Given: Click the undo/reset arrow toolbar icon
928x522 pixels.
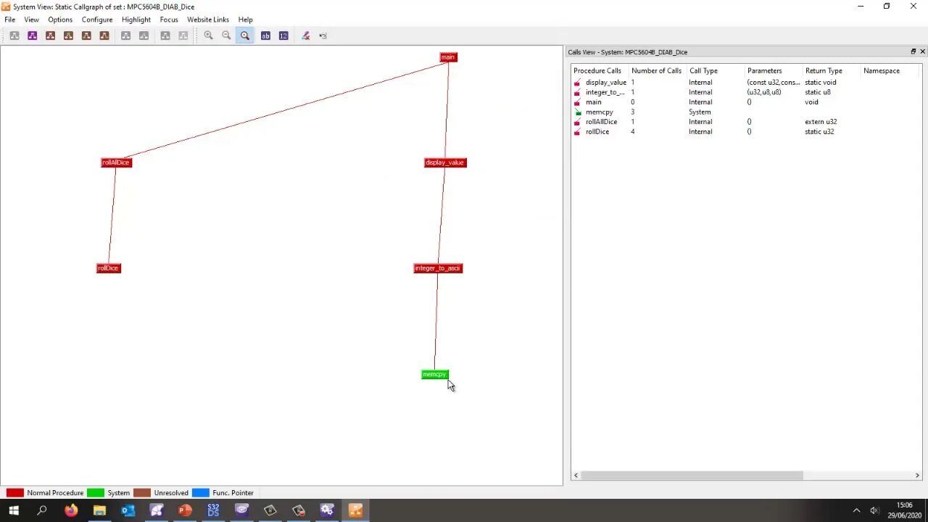Looking at the screenshot, I should pos(323,36).
